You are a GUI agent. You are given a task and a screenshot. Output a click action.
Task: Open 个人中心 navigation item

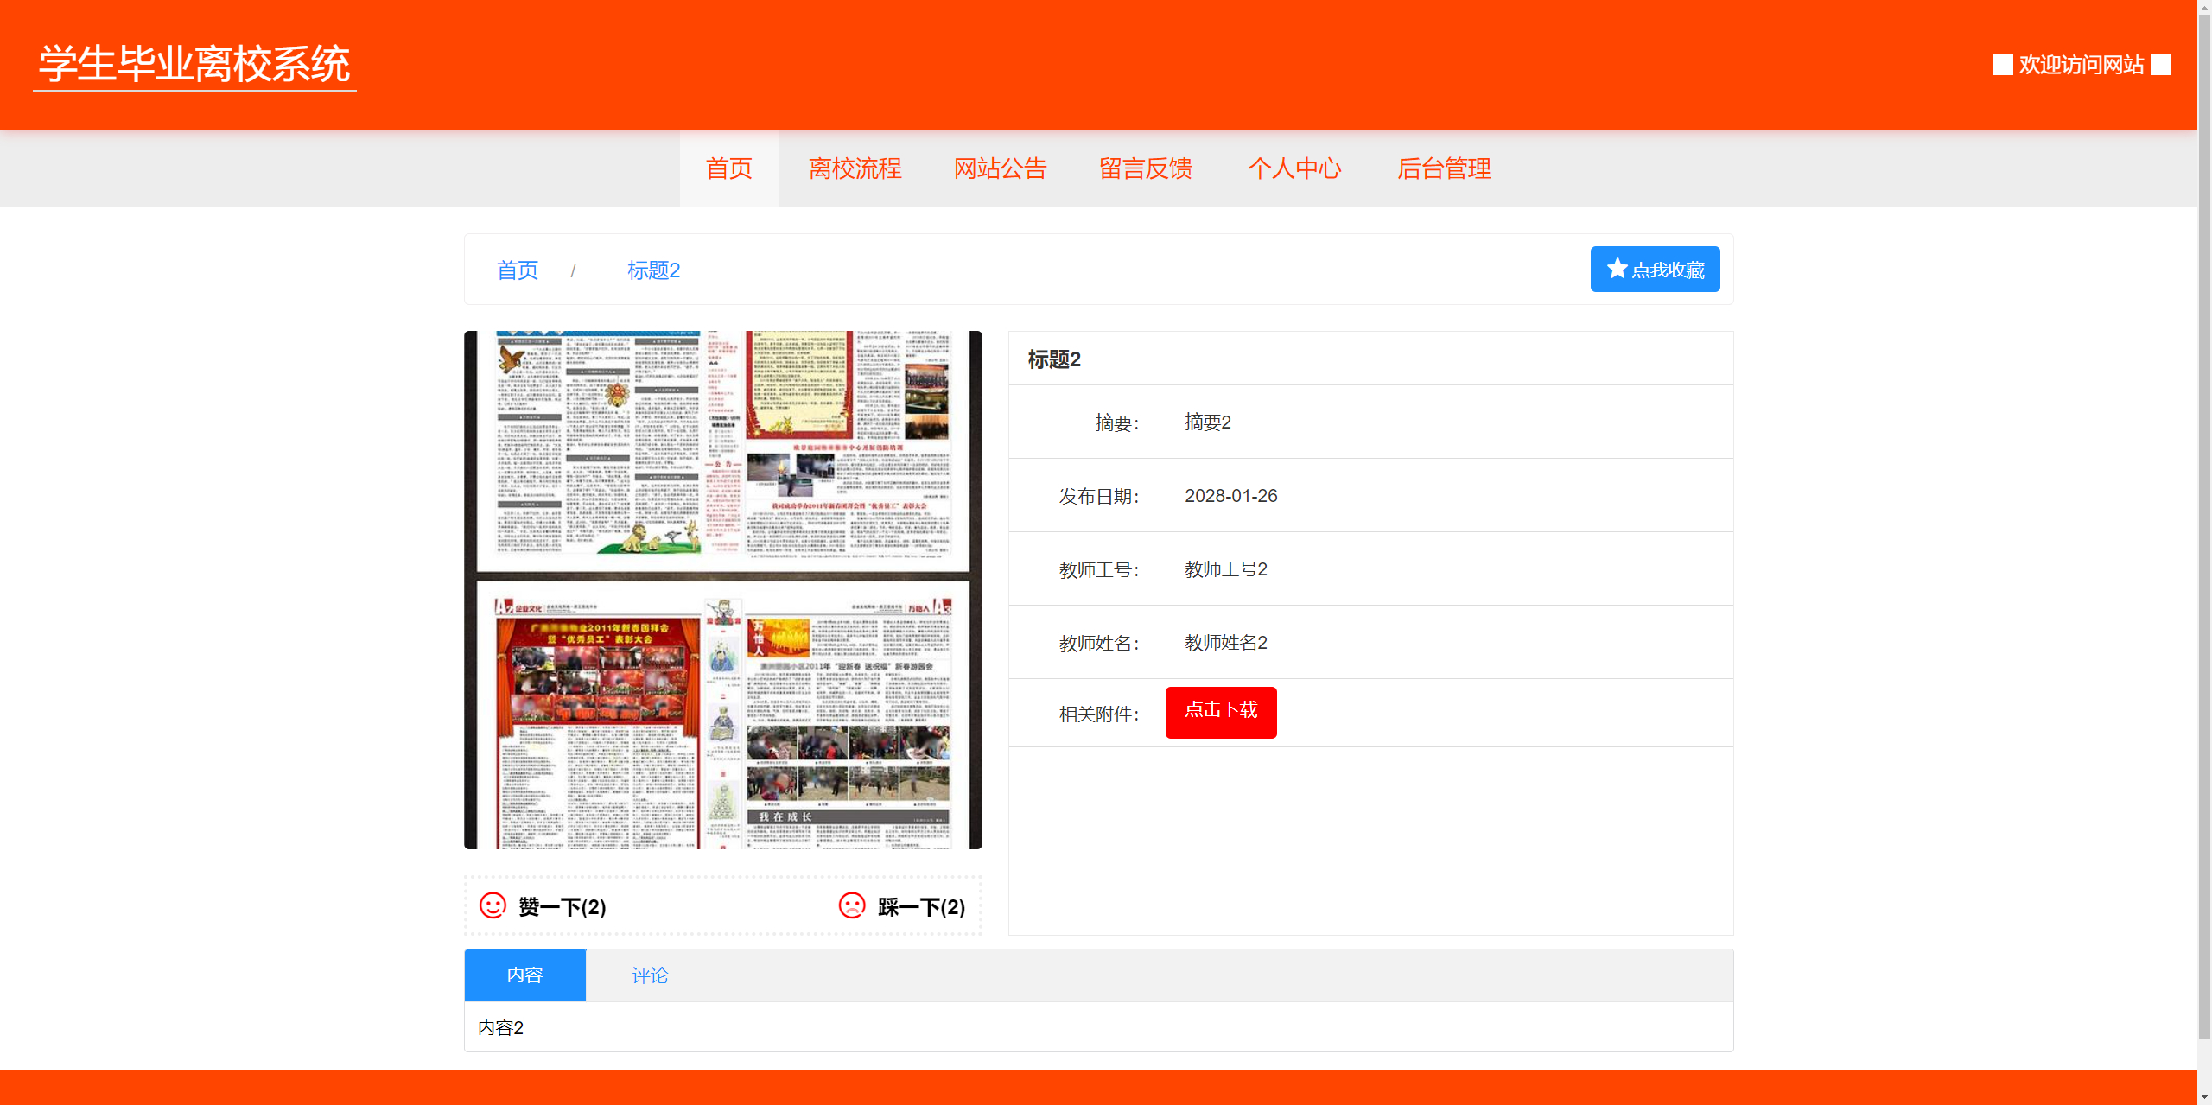point(1294,168)
